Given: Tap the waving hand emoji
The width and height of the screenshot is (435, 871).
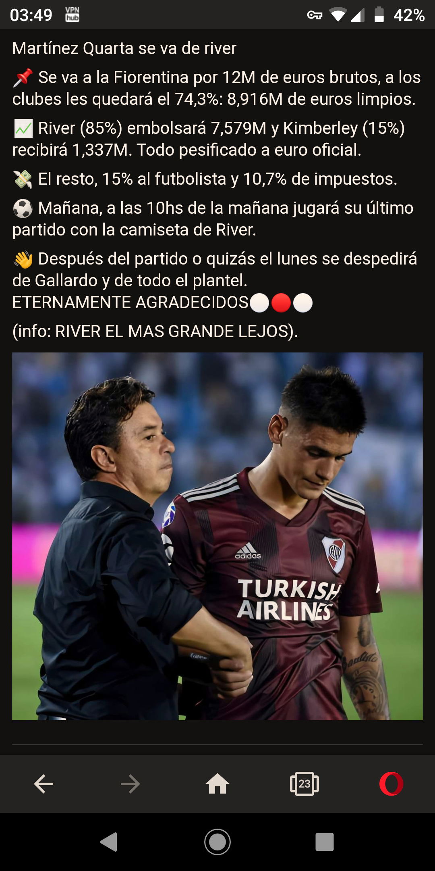Looking at the screenshot, I should tap(23, 259).
